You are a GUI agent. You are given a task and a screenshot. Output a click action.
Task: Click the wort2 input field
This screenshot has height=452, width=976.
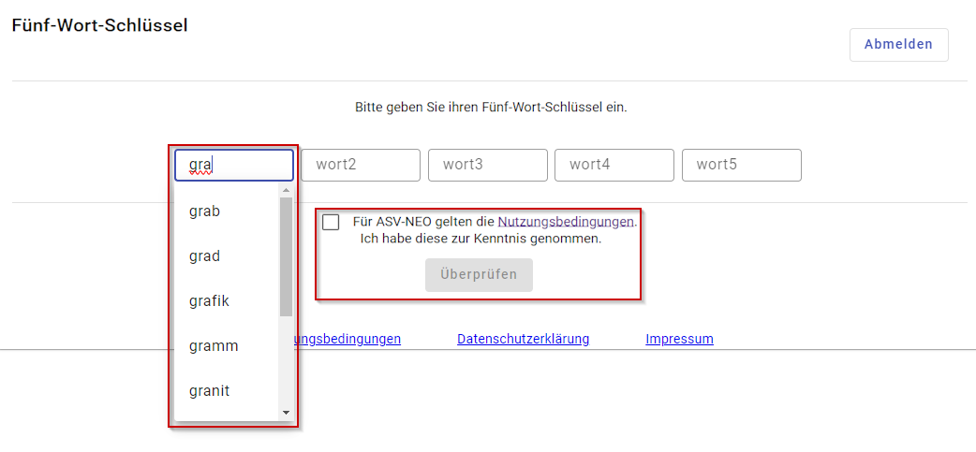(361, 165)
